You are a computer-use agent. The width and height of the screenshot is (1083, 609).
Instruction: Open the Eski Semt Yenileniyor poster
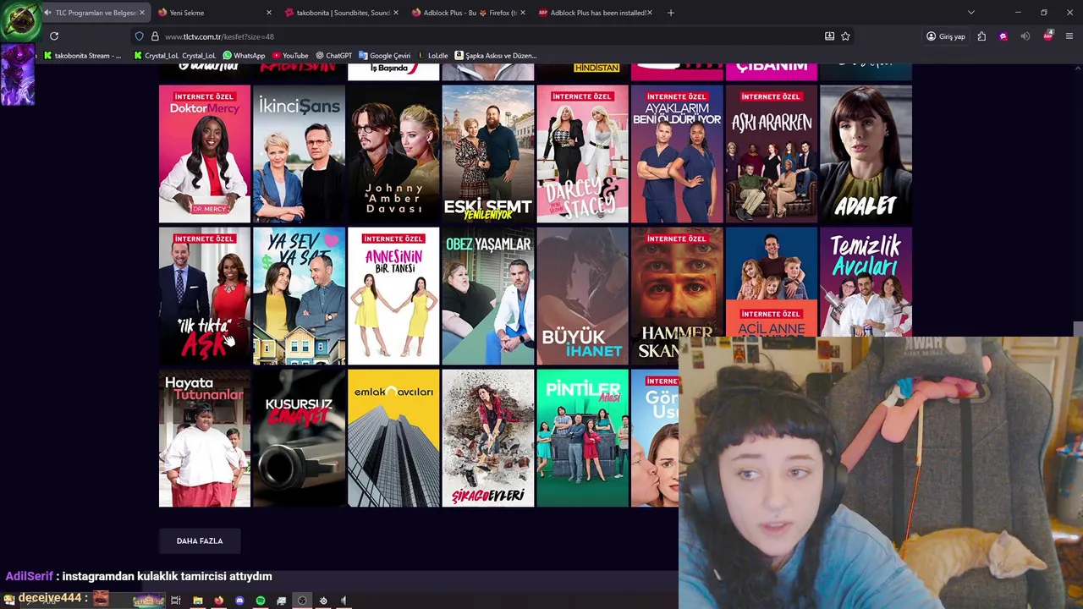click(x=488, y=154)
